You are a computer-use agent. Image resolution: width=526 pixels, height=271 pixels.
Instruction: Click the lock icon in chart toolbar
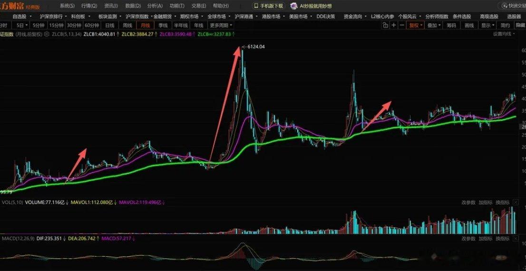pyautogui.click(x=385, y=25)
